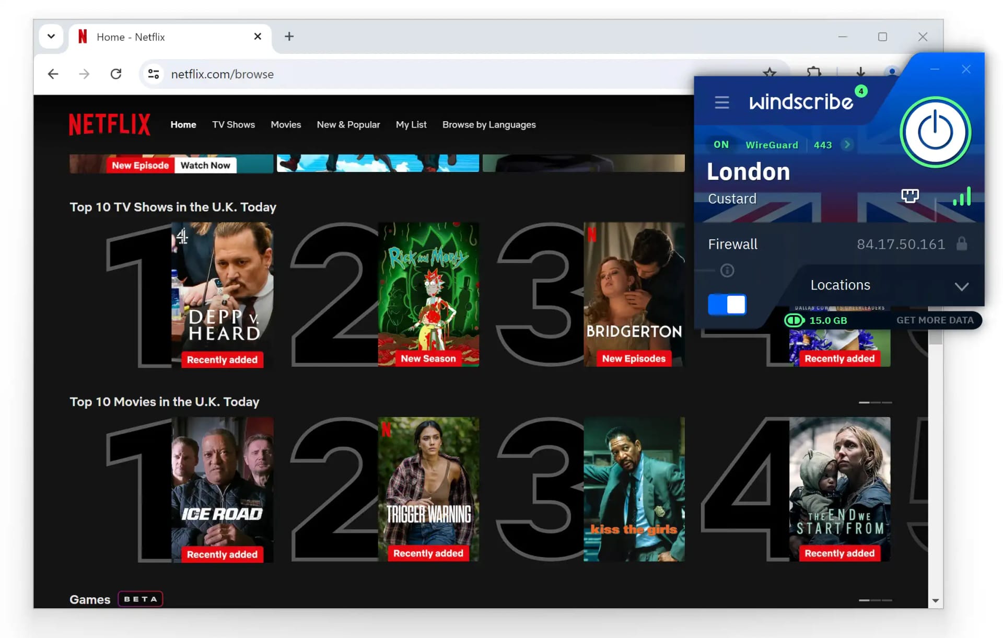Image resolution: width=1003 pixels, height=638 pixels.
Task: Select Movies from Netflix navigation menu
Action: 286,124
